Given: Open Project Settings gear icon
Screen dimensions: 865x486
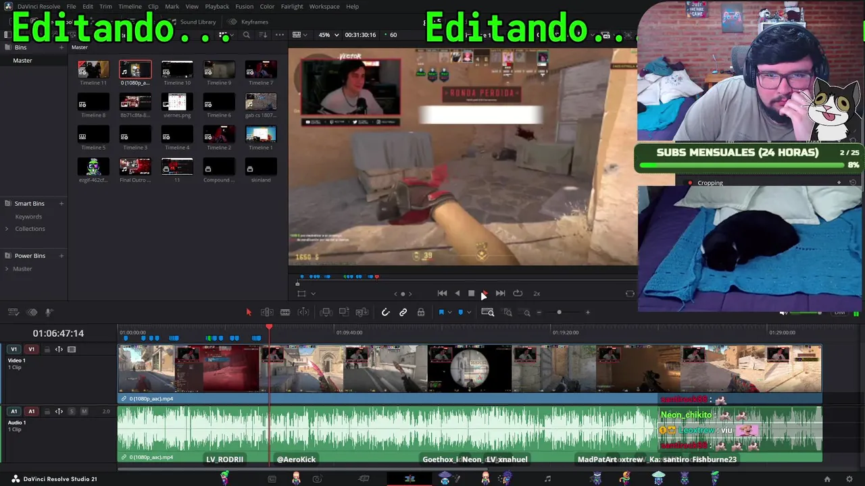Looking at the screenshot, I should [849, 479].
